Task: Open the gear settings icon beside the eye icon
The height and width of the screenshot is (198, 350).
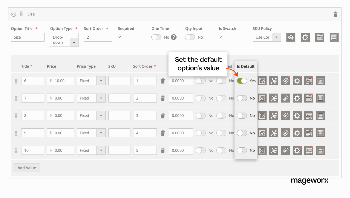Action: pyautogui.click(x=305, y=37)
